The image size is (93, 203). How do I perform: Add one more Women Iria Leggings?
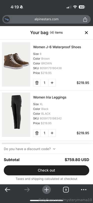[x=52, y=133]
